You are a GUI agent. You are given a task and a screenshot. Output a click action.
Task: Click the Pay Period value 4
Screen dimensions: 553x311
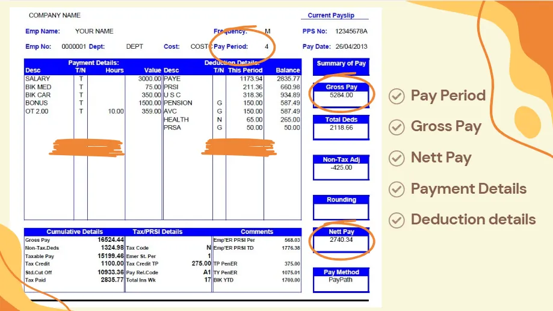pyautogui.click(x=267, y=46)
